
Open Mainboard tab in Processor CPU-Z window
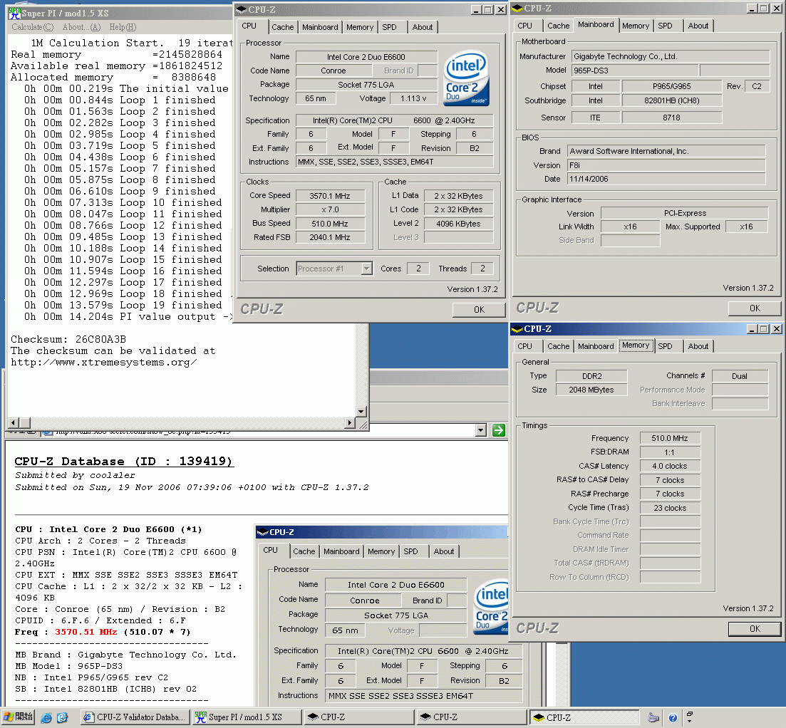pyautogui.click(x=320, y=27)
